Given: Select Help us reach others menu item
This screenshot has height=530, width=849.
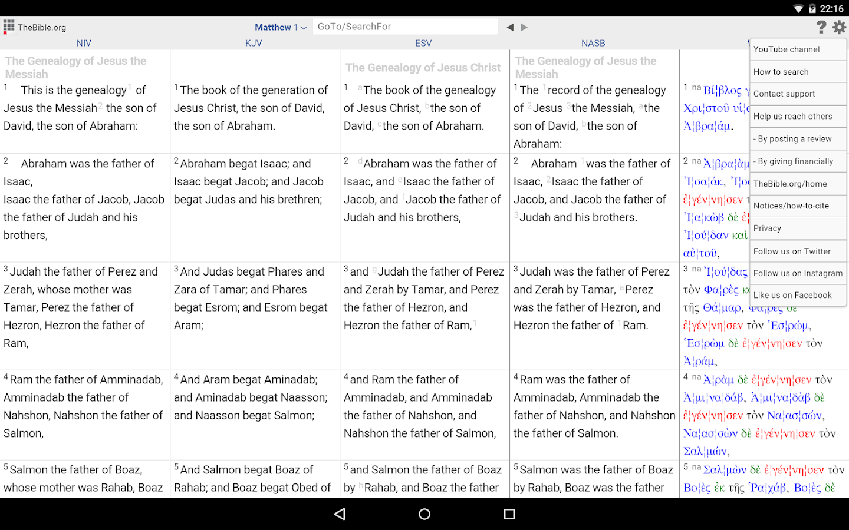Looking at the screenshot, I should coord(798,117).
